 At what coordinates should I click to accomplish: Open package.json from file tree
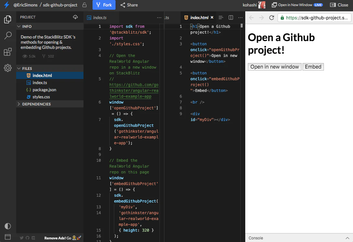[50, 90]
